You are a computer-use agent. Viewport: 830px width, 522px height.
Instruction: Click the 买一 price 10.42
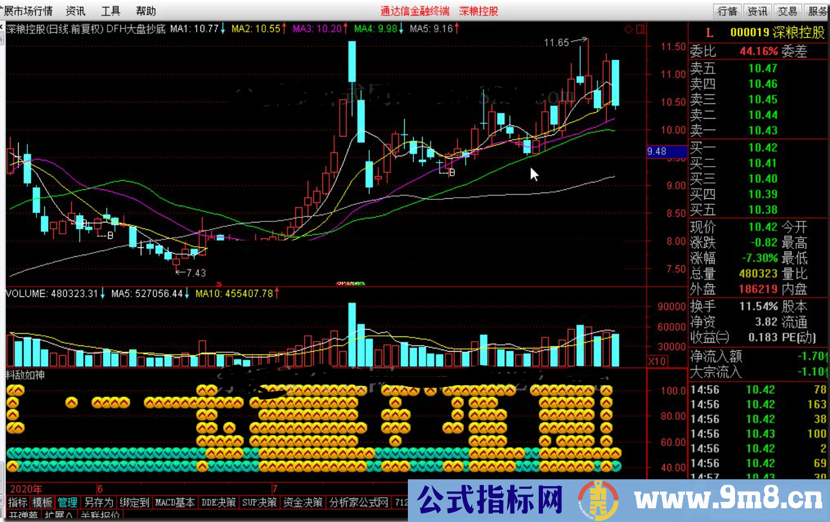click(x=763, y=148)
